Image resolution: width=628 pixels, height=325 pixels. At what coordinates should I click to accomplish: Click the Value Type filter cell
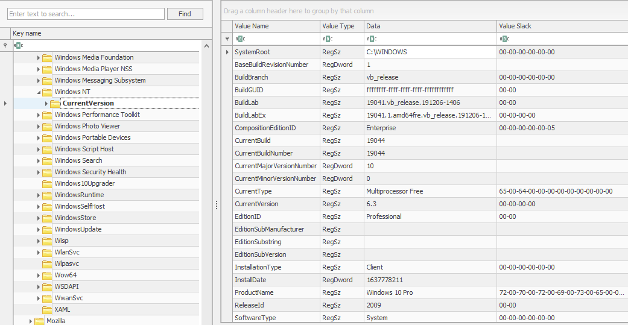[341, 39]
